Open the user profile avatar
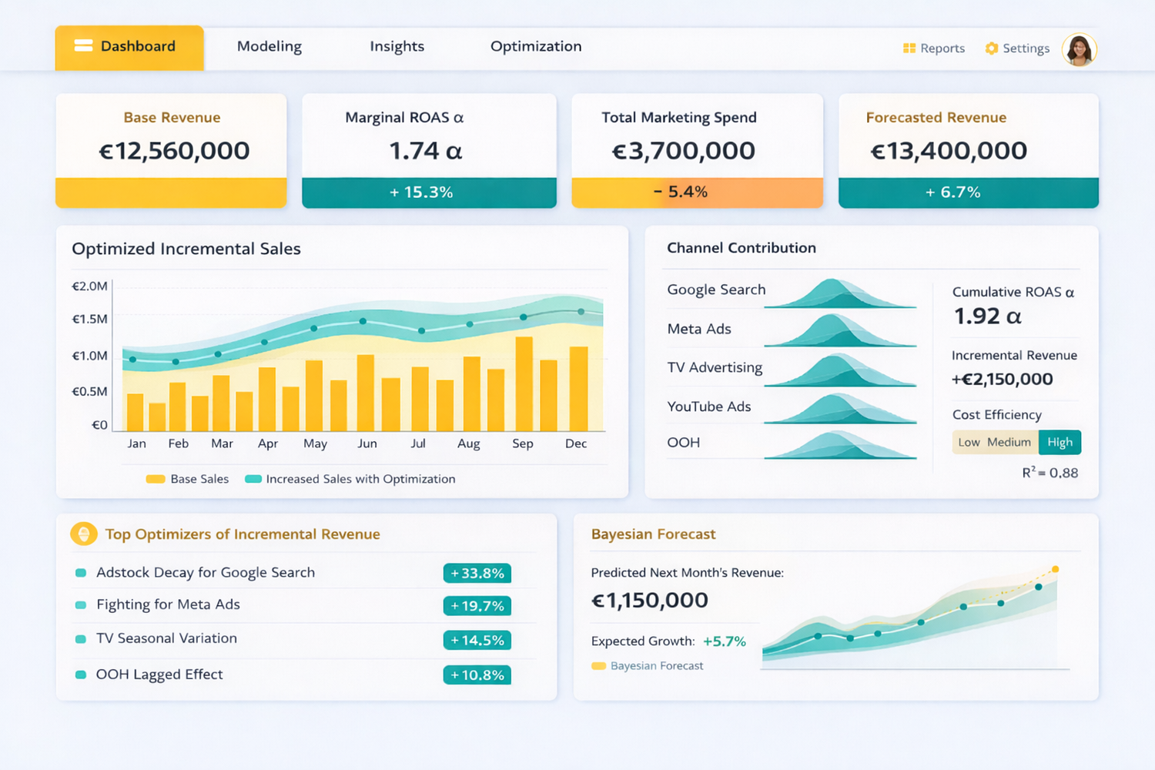The width and height of the screenshot is (1155, 770). click(x=1079, y=50)
